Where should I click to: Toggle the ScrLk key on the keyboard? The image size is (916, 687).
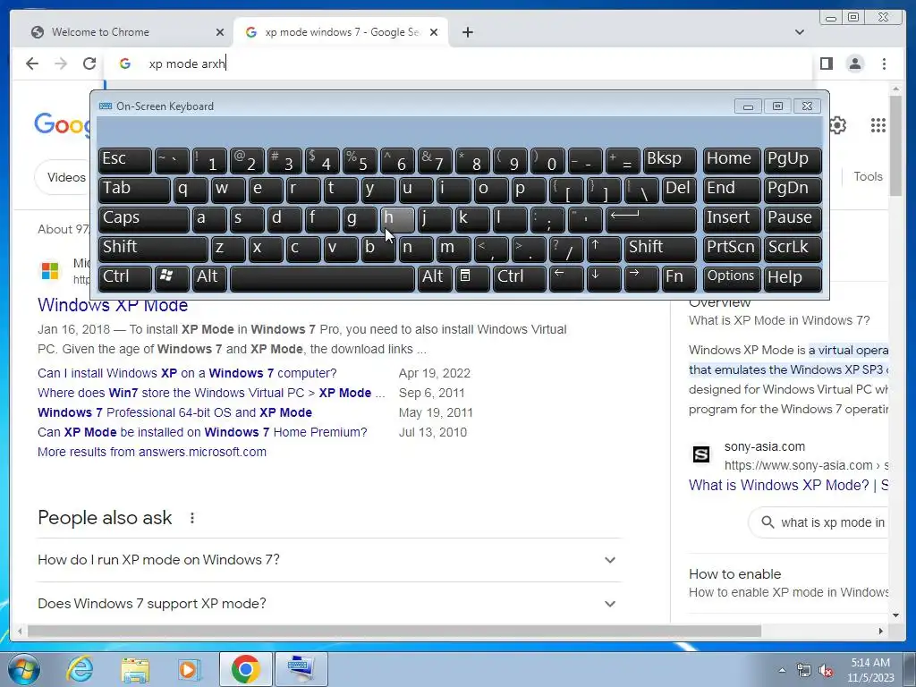point(793,249)
